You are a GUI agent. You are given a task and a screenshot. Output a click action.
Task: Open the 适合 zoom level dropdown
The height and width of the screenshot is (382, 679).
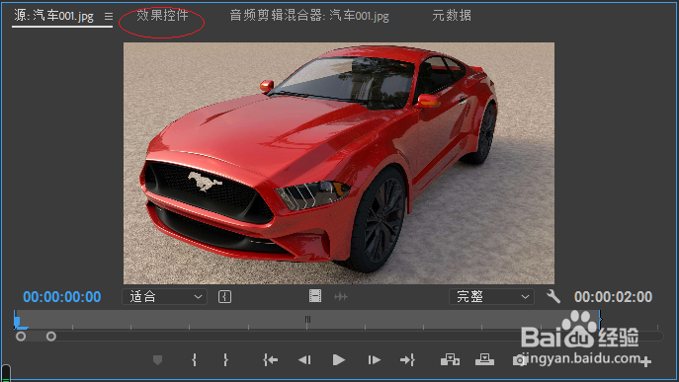pos(164,297)
